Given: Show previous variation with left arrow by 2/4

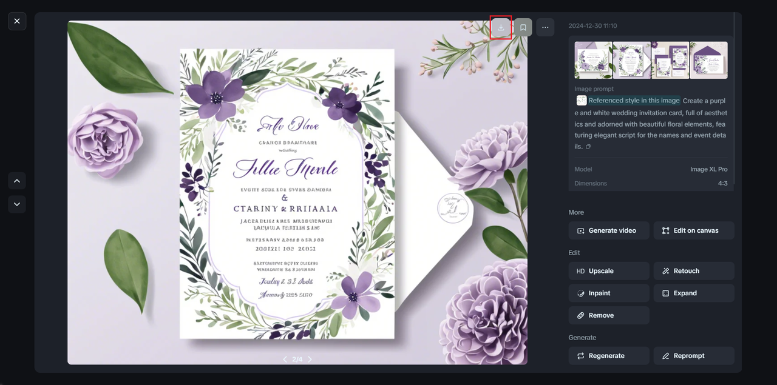Looking at the screenshot, I should [x=285, y=360].
